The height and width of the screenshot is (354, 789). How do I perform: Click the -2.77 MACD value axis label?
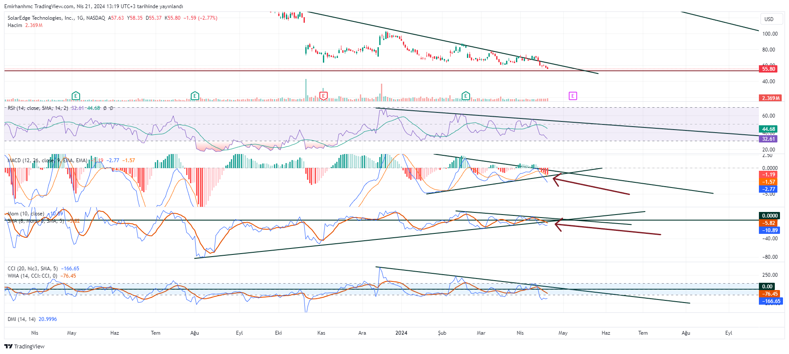pos(768,189)
